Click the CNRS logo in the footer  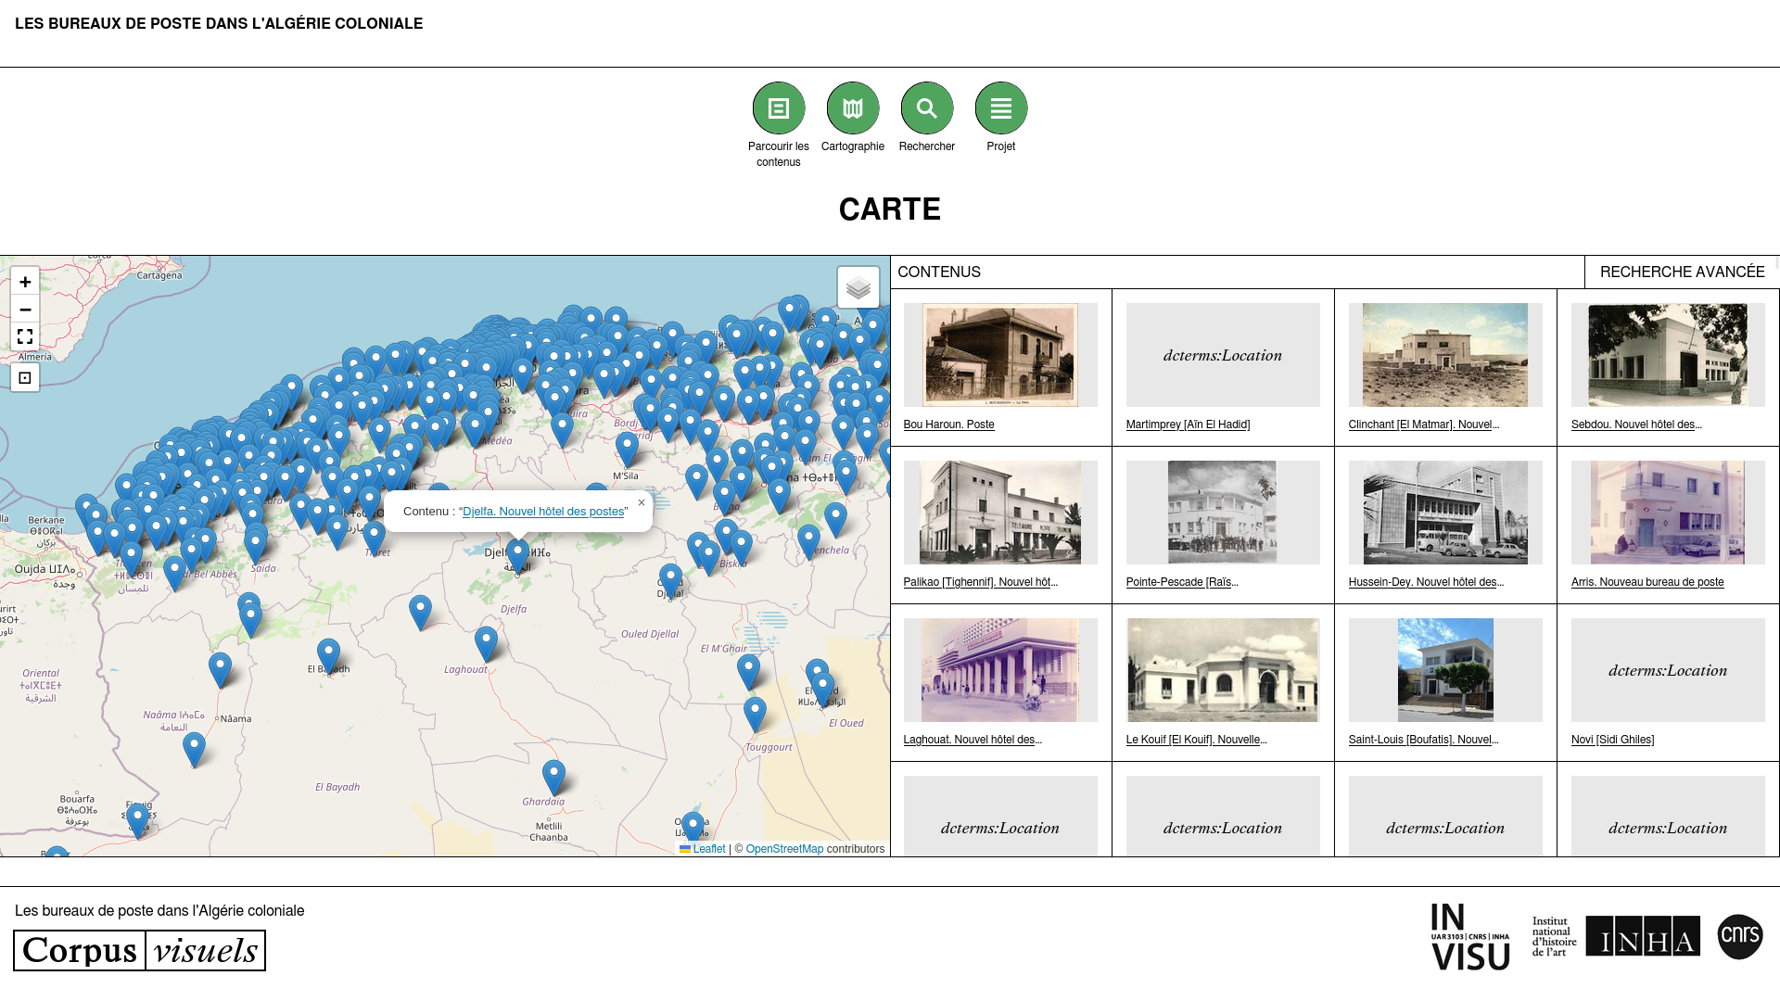click(x=1739, y=936)
